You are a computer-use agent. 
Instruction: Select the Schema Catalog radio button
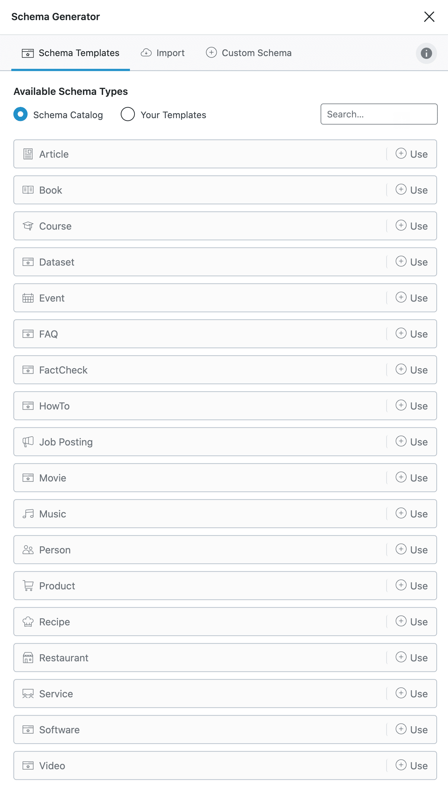pos(20,114)
